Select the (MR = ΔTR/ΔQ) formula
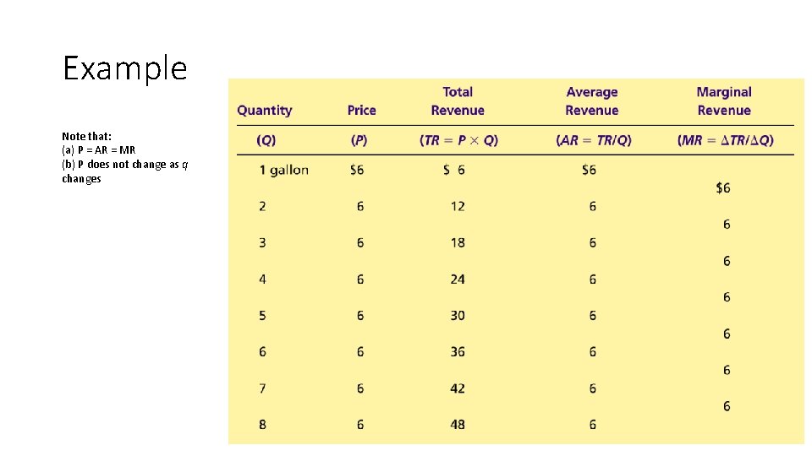812x456 pixels. [726, 140]
